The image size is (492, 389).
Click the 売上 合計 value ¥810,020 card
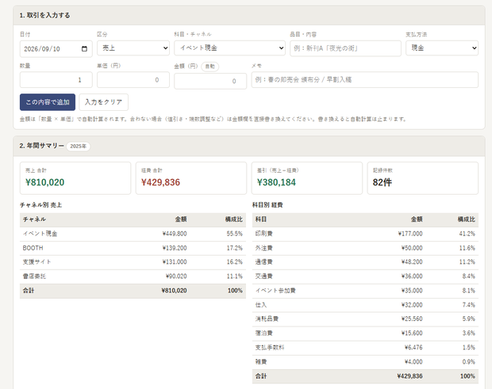point(75,178)
